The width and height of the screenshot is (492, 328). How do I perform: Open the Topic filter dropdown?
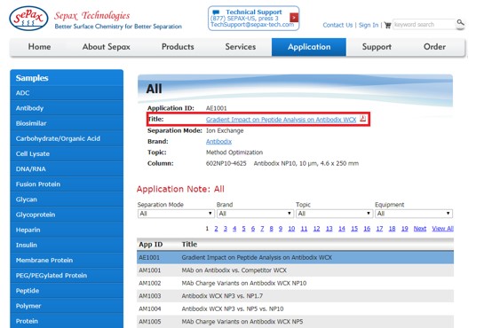tap(334, 214)
